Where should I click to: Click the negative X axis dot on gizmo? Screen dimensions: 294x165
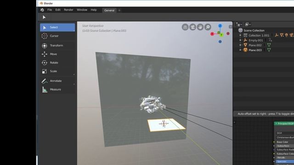click(228, 33)
